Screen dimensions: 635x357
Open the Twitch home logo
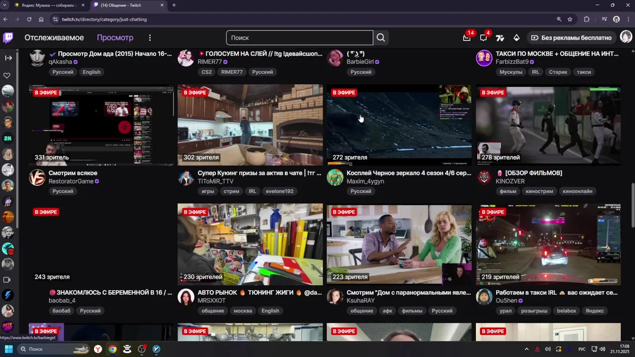[x=8, y=38]
